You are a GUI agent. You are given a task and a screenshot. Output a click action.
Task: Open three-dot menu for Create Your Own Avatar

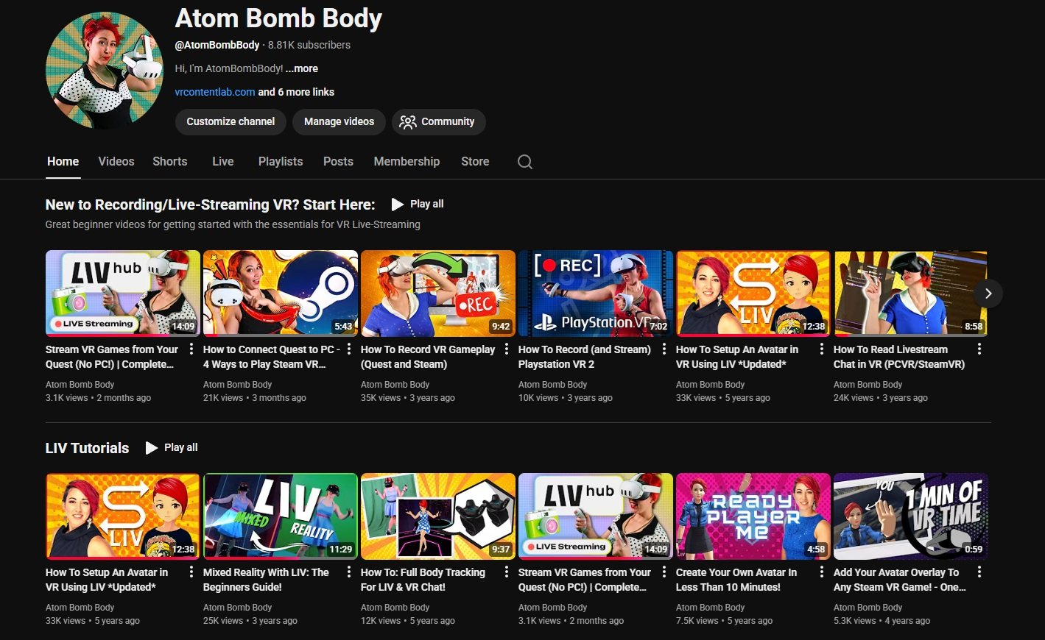click(x=822, y=572)
